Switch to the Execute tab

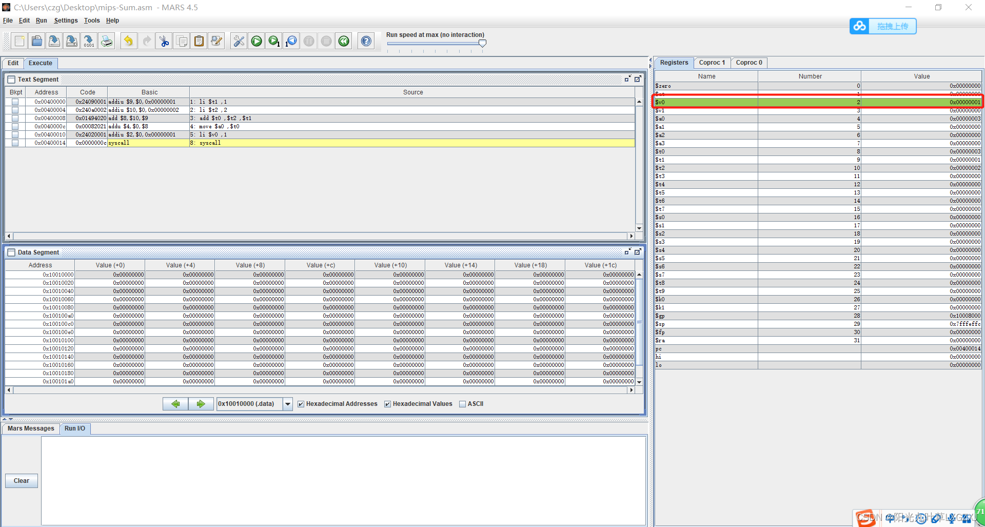point(41,63)
